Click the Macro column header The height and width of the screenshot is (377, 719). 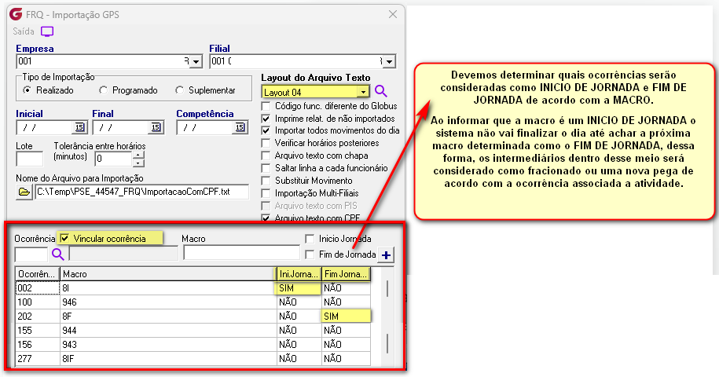tap(168, 274)
